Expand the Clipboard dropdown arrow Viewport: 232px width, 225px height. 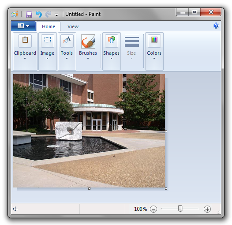[25, 59]
